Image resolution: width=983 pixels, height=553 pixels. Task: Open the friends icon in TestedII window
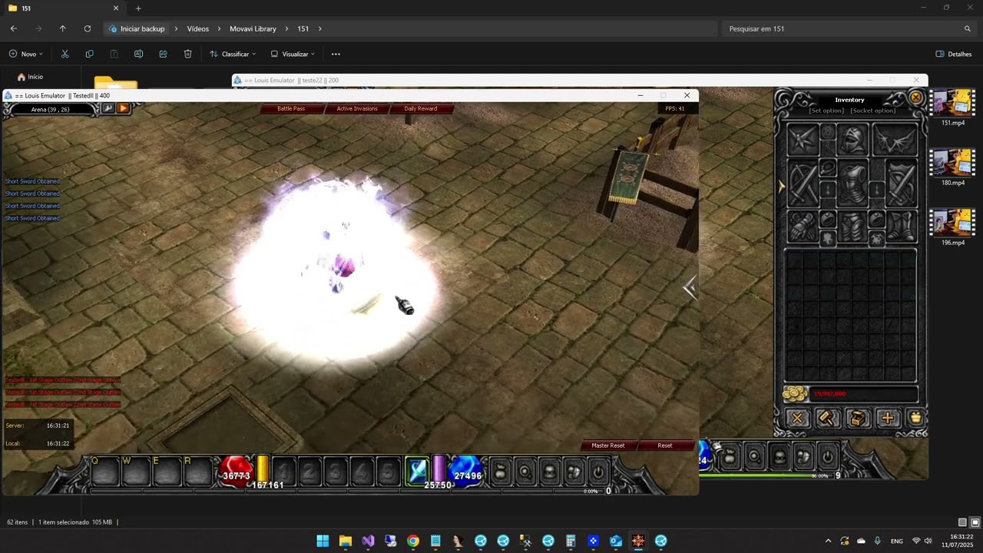(x=574, y=472)
